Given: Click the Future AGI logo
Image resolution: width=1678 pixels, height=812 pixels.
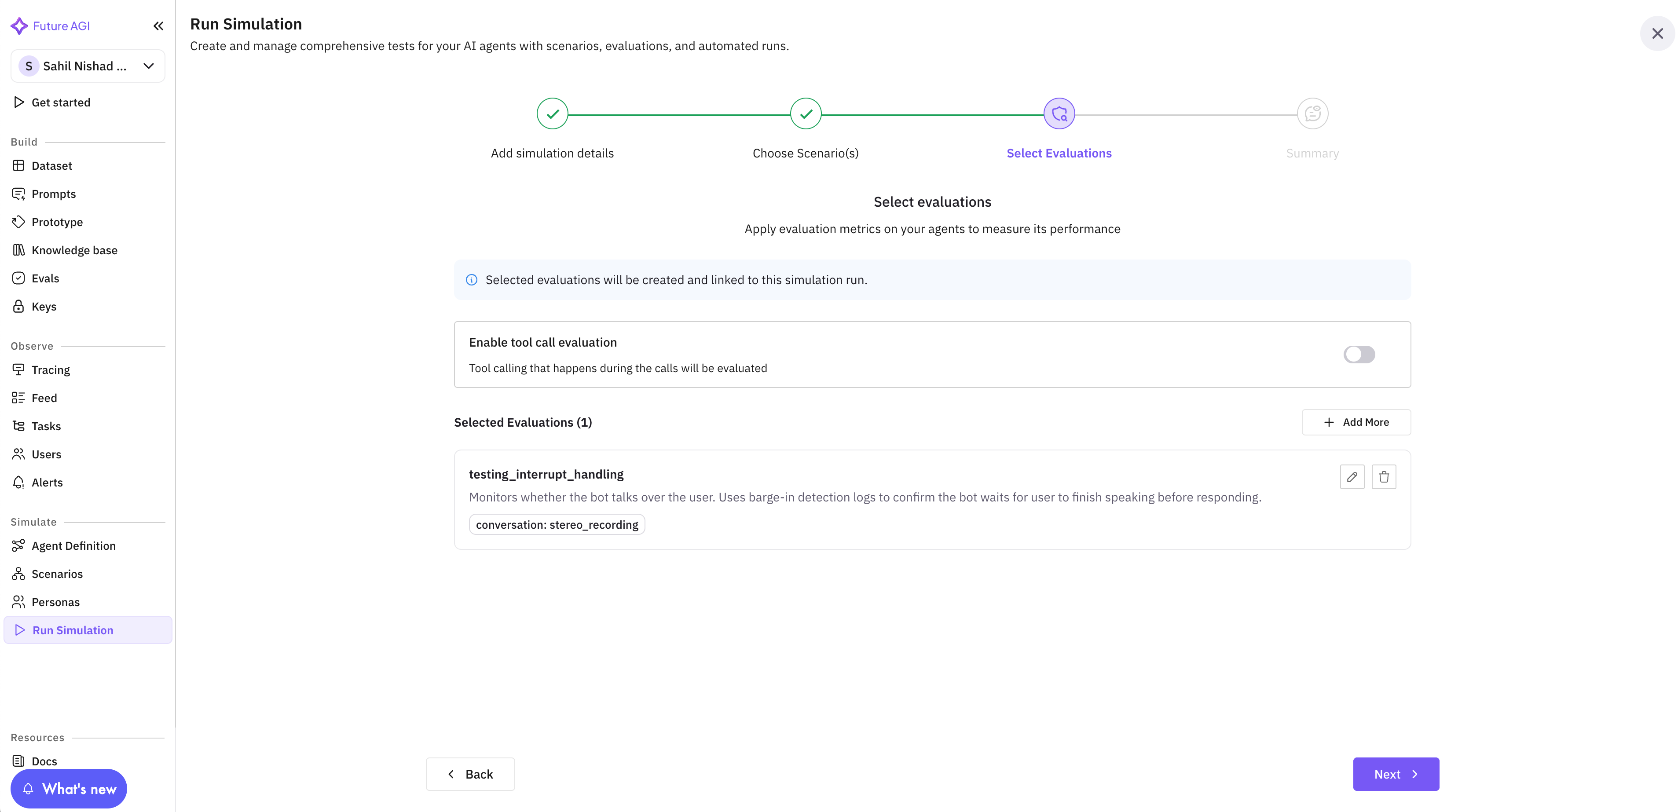Looking at the screenshot, I should 19,26.
